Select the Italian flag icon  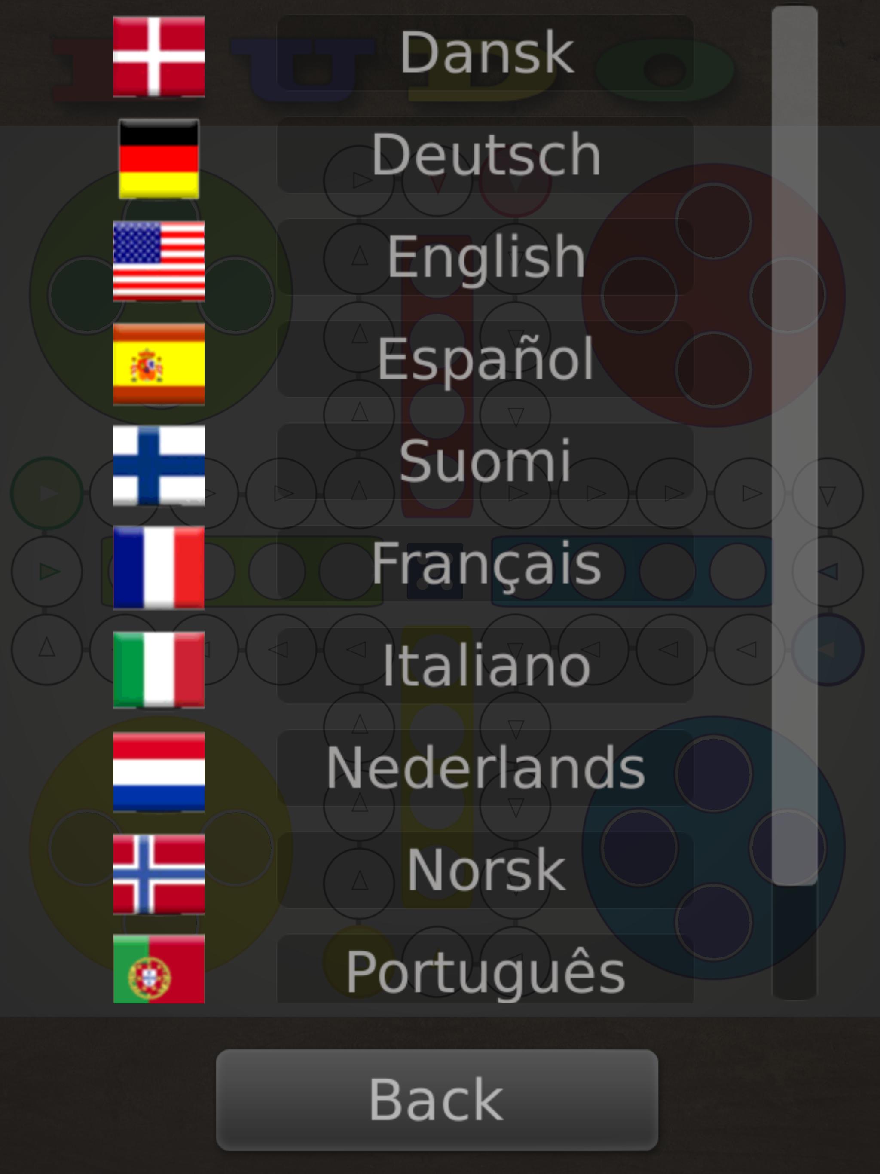click(x=157, y=666)
